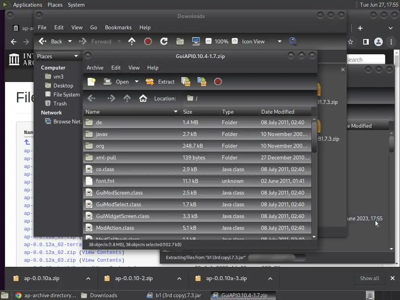Select the javax folder row

point(197,134)
